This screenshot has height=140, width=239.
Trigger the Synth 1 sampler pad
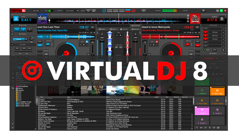click(x=202, y=111)
